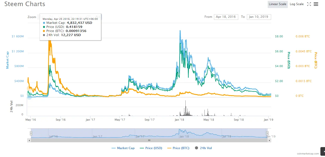This screenshot has height=157, width=325.
Task: Click the 24h Vol axis title
Action: [x=11, y=107]
